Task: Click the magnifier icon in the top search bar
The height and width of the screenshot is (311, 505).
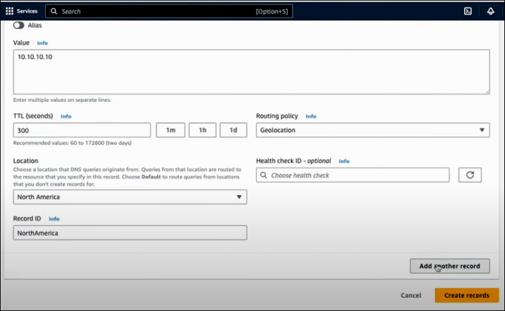Action: [x=54, y=12]
